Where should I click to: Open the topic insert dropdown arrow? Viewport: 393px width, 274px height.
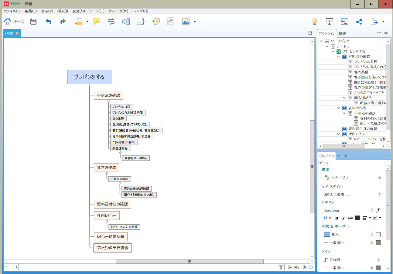click(x=87, y=22)
